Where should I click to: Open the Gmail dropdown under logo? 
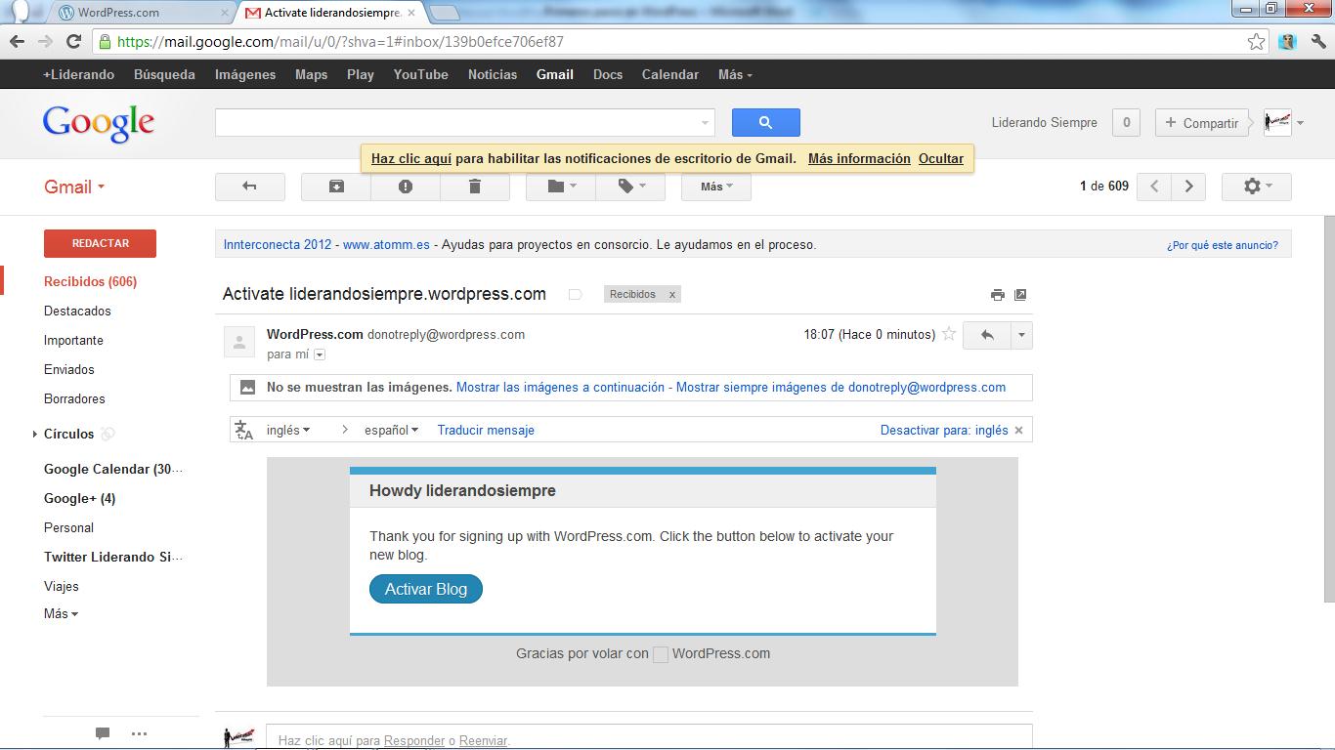click(74, 187)
